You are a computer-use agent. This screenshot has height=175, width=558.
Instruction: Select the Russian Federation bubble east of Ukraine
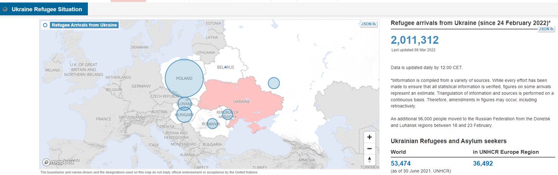274,83
